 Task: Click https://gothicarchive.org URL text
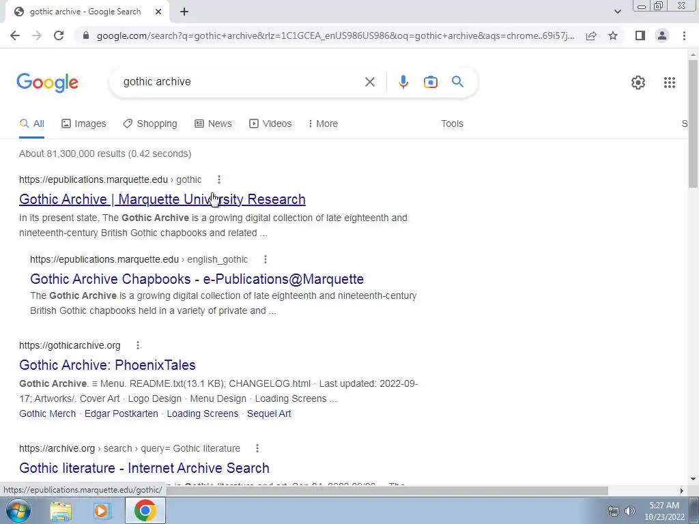[x=70, y=345]
